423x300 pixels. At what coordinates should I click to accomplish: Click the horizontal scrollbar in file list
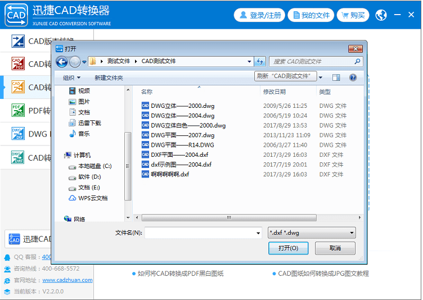click(229, 217)
